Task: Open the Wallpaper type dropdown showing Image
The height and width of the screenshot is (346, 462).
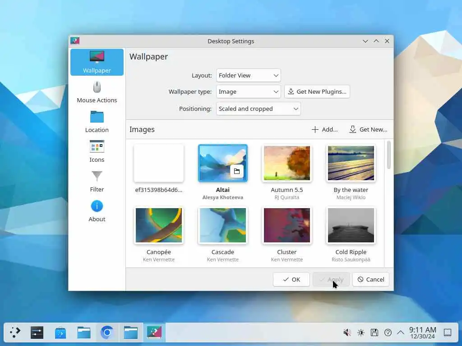Action: coord(249,91)
